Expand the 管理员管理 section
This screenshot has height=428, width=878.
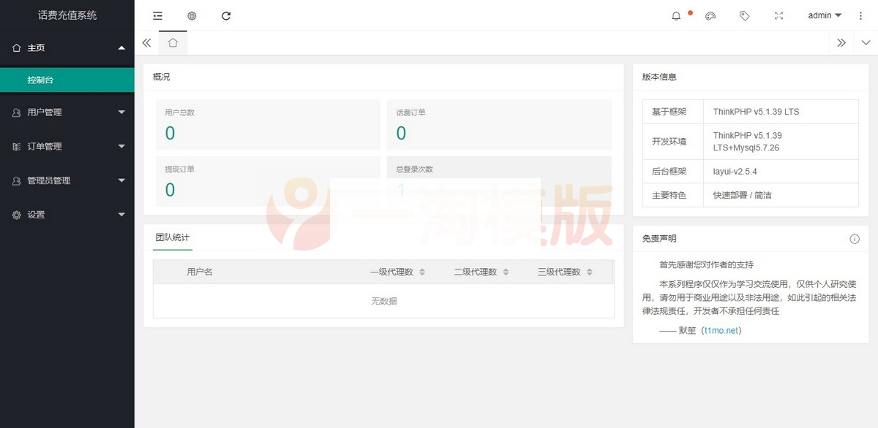click(x=67, y=180)
